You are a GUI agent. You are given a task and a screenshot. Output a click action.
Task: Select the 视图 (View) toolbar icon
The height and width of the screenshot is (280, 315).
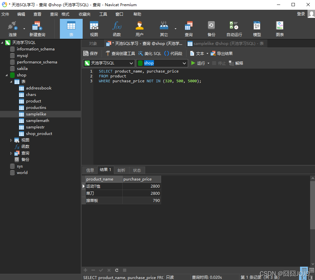(94, 29)
